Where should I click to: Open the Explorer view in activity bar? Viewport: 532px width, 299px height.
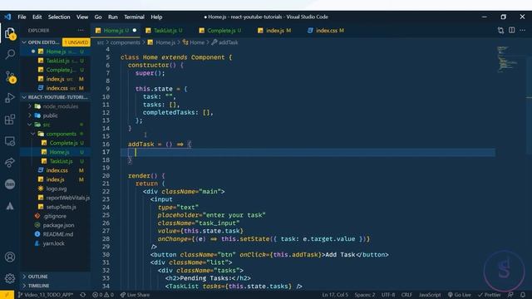pos(10,33)
